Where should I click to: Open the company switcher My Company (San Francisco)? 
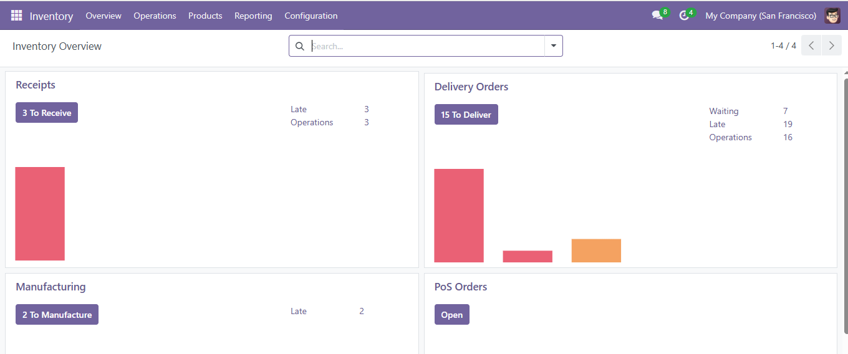[x=760, y=16]
